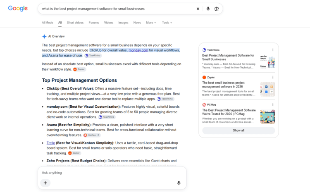Switch to AI Mode tab

(47, 23)
